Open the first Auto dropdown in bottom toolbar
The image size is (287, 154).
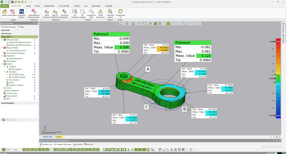(9, 150)
